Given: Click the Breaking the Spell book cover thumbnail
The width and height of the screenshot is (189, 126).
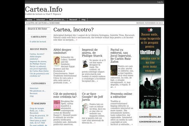Looking at the screenshot, I should click(57, 106).
